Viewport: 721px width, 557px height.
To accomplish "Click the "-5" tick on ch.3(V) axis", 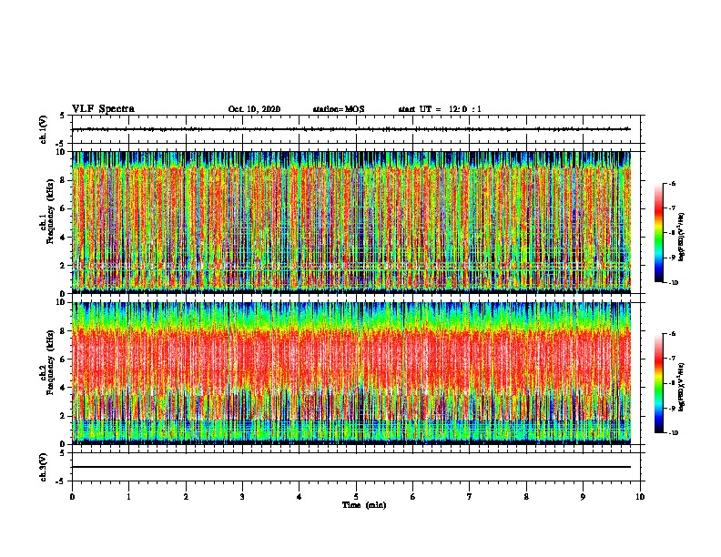I will click(61, 481).
